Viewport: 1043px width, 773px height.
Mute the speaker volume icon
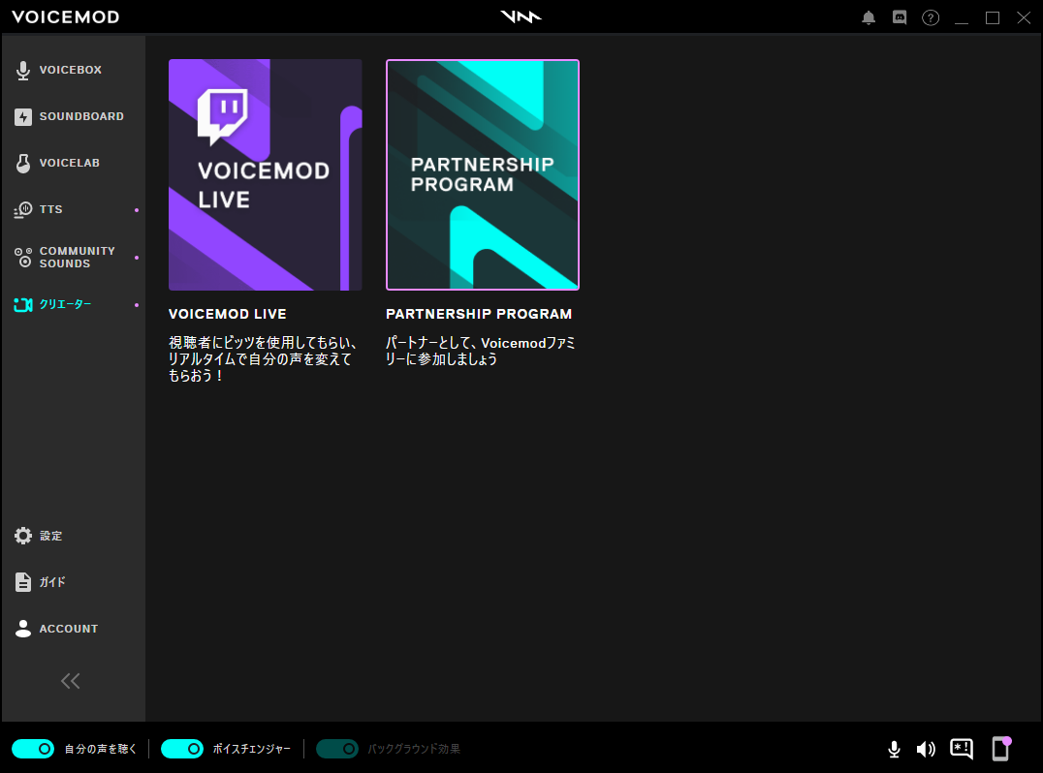pyautogui.click(x=926, y=749)
